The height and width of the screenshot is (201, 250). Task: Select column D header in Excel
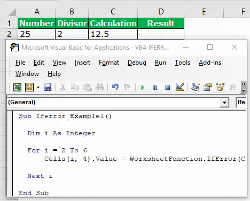pos(161,12)
